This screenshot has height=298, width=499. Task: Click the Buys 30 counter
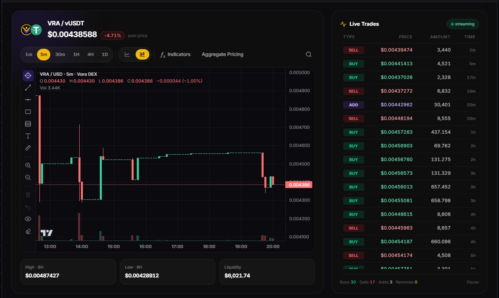pyautogui.click(x=348, y=282)
